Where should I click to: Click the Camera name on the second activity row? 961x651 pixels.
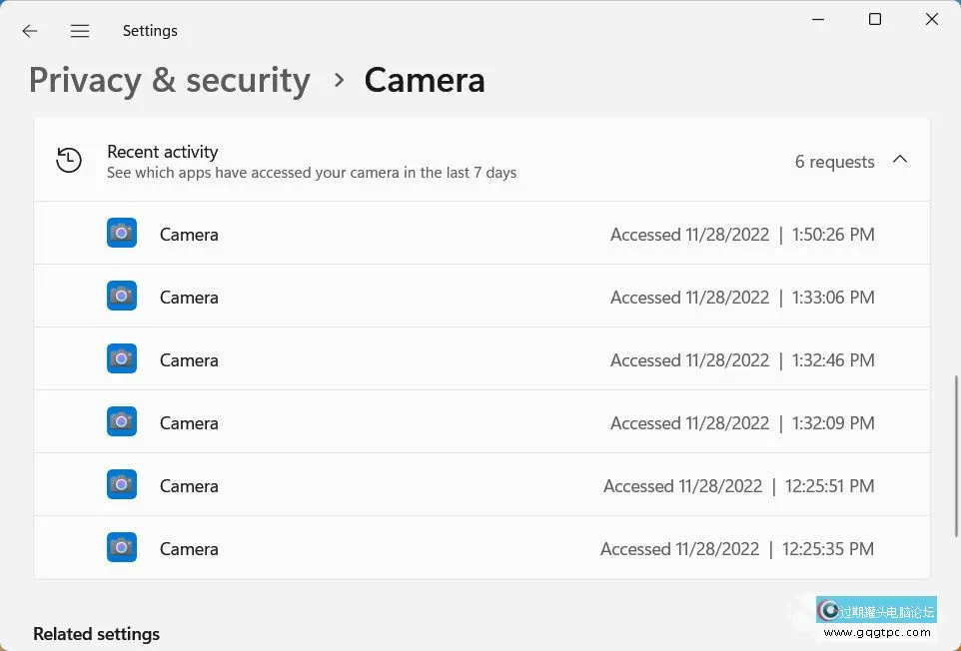click(x=189, y=296)
